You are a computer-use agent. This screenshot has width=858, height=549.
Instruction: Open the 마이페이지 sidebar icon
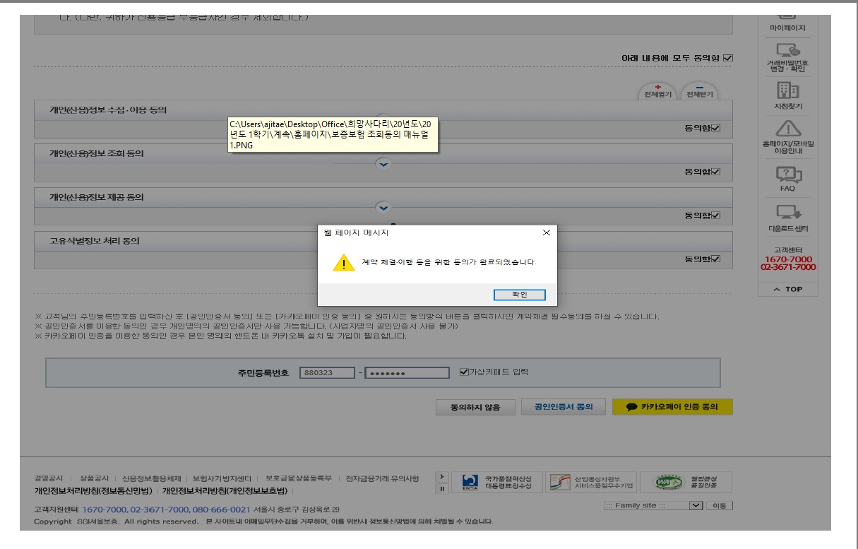tap(787, 21)
